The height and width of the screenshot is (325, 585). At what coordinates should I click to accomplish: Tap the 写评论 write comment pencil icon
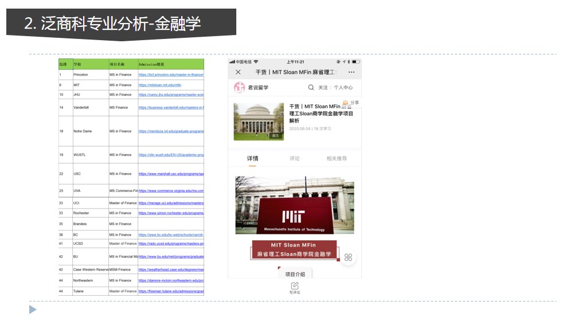coord(295,286)
